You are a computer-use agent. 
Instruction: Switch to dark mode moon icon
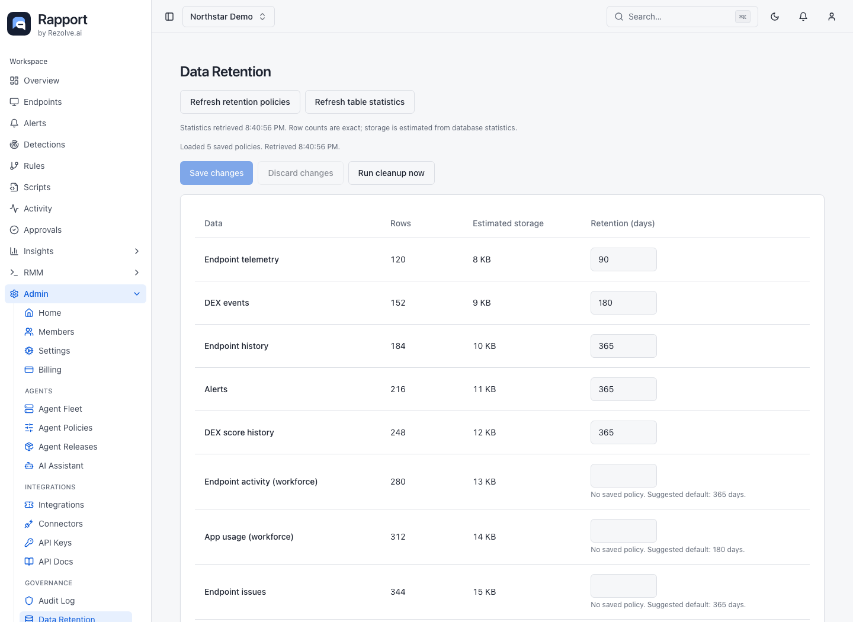point(775,17)
